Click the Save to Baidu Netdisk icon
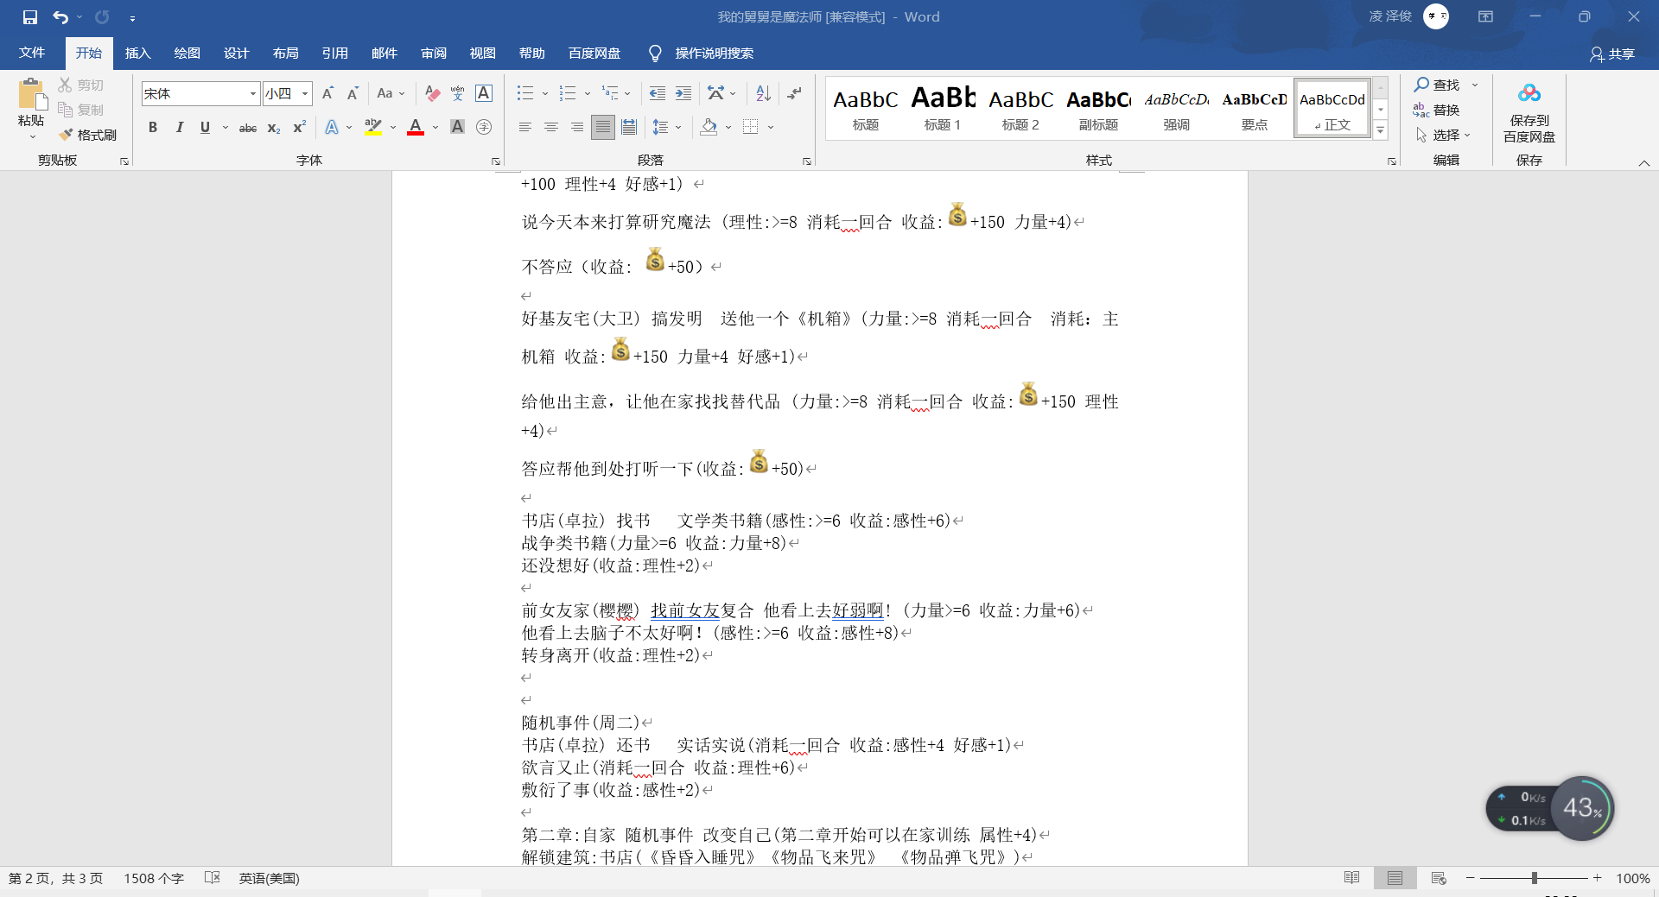Screen dimensions: 1659x897 tap(1529, 113)
